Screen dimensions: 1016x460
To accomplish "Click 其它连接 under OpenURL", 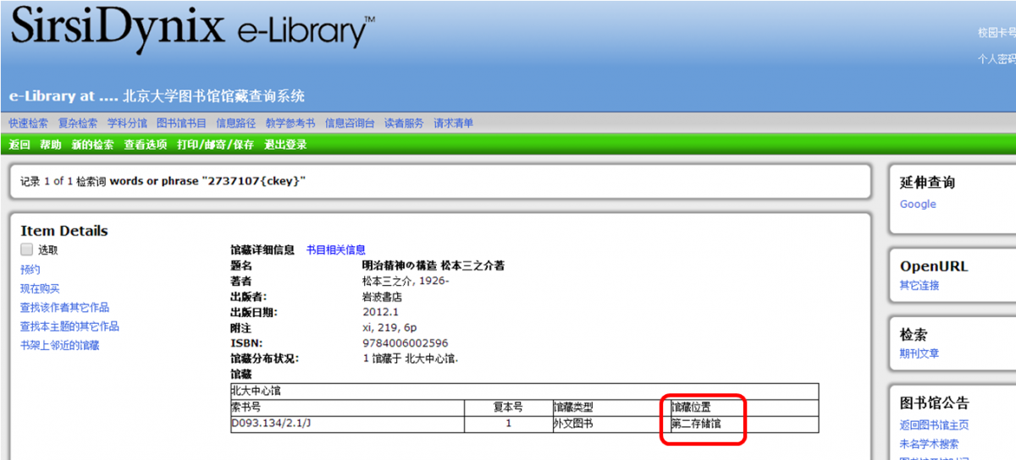I will click(x=919, y=286).
